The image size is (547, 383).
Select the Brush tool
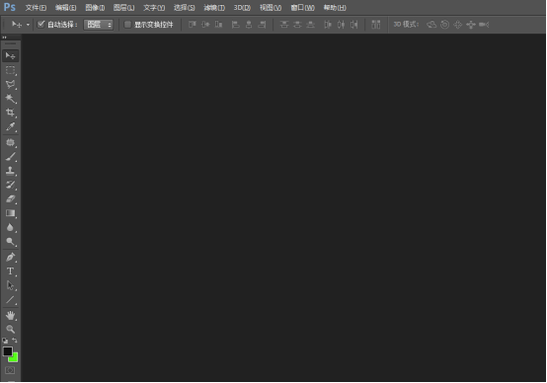click(10, 157)
